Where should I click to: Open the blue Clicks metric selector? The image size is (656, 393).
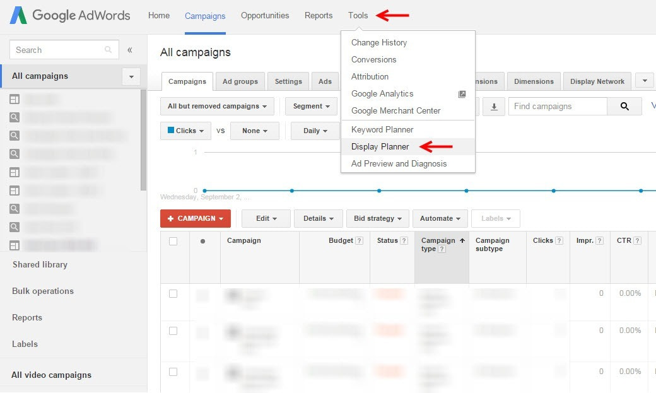point(185,131)
